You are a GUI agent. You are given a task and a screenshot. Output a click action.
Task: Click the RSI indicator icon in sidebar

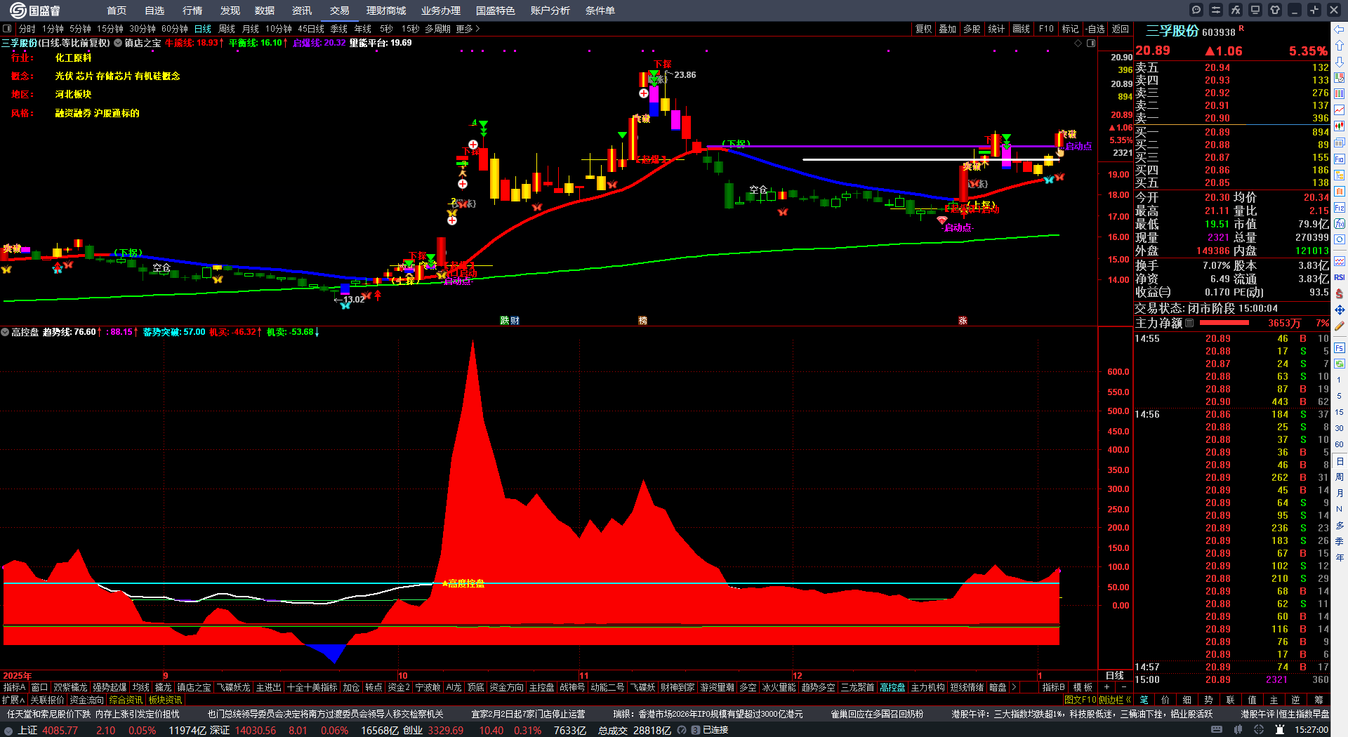(x=1340, y=277)
